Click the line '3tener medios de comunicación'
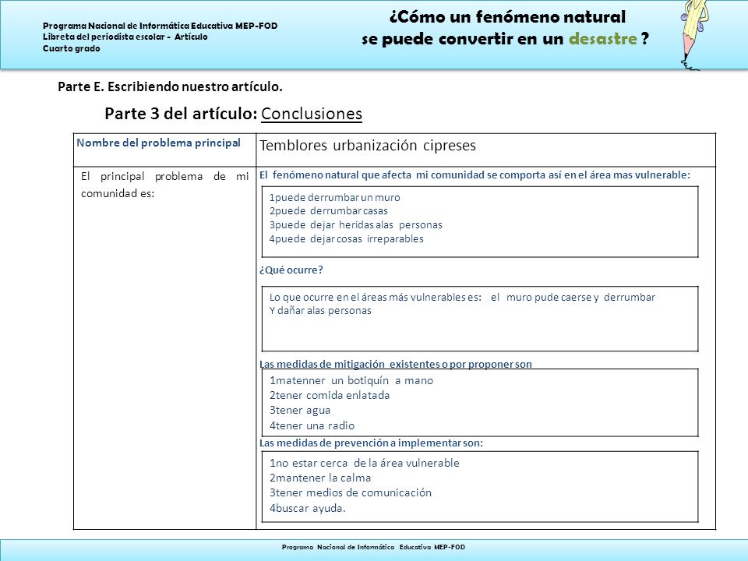The width and height of the screenshot is (748, 561). tap(350, 492)
